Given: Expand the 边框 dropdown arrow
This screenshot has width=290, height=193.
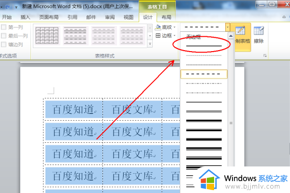Looking at the screenshot, I should pos(174,35).
